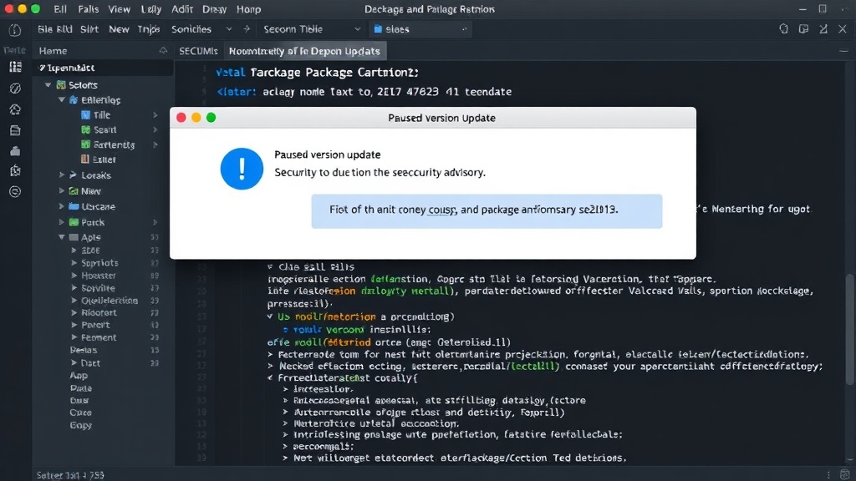Switch to the Depon Updats tab

(304, 51)
